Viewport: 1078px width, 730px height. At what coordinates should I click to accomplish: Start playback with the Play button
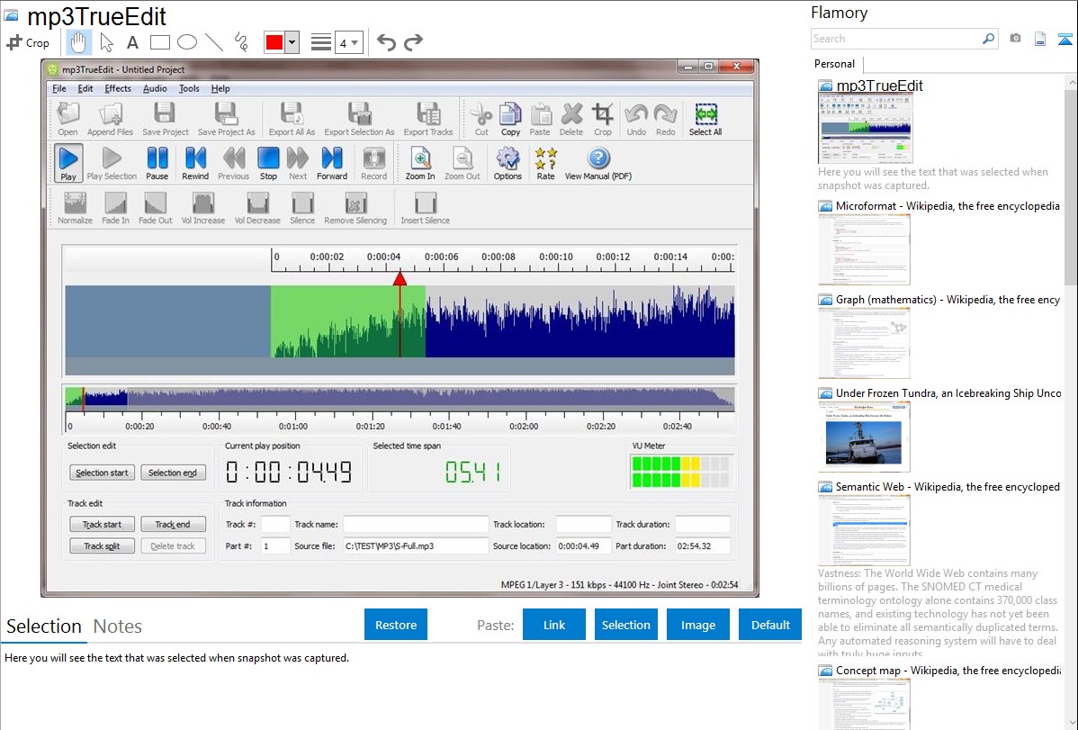click(x=68, y=163)
